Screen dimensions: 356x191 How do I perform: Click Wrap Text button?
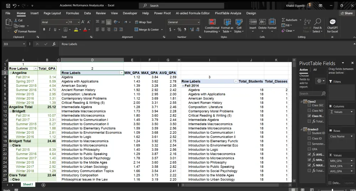143,22
